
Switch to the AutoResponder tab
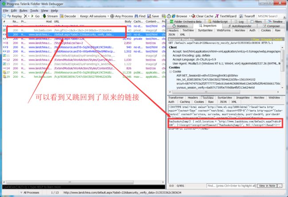tap(240, 26)
